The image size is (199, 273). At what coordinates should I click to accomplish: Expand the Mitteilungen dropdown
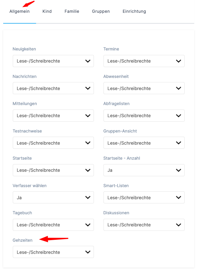coord(53,116)
